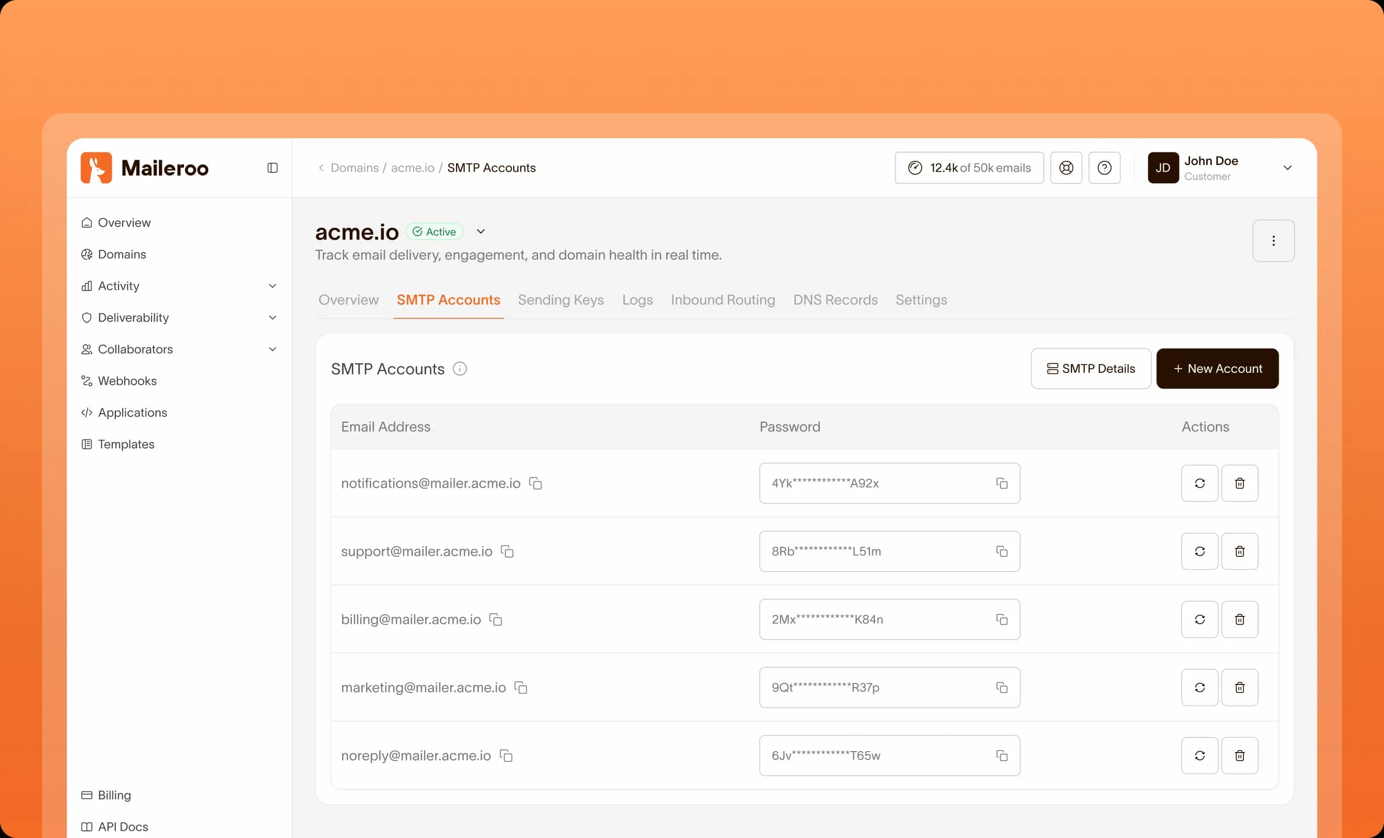Switch to the Sending Keys tab
Image resolution: width=1384 pixels, height=838 pixels.
560,300
